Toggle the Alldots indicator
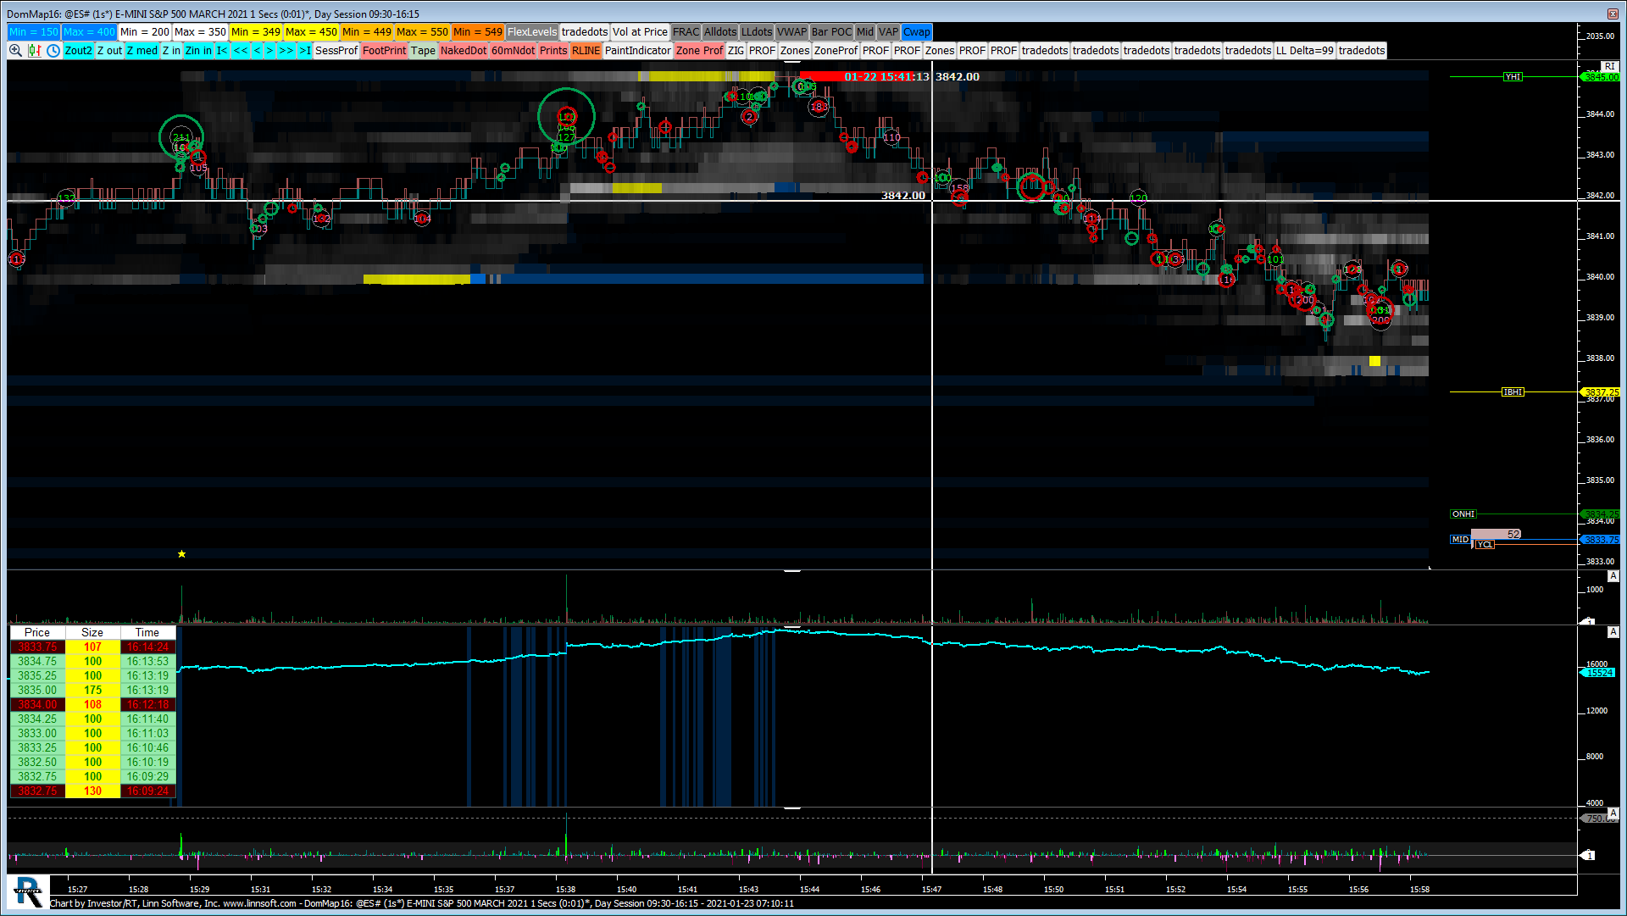This screenshot has width=1627, height=916. 720,32
